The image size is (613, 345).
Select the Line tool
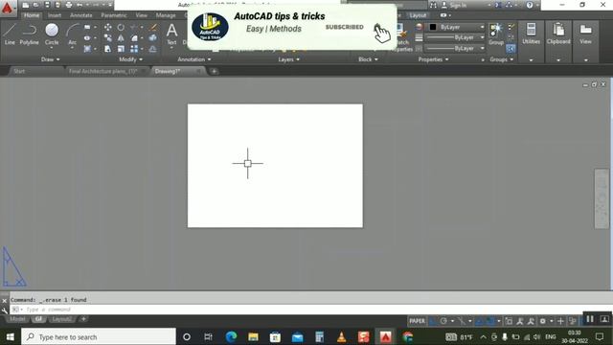pyautogui.click(x=10, y=34)
